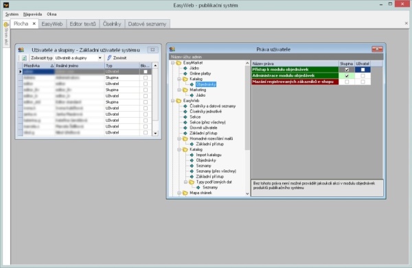Open the Zobrazit typ dropdown
Viewport: 412px width, 268px height.
(100, 58)
